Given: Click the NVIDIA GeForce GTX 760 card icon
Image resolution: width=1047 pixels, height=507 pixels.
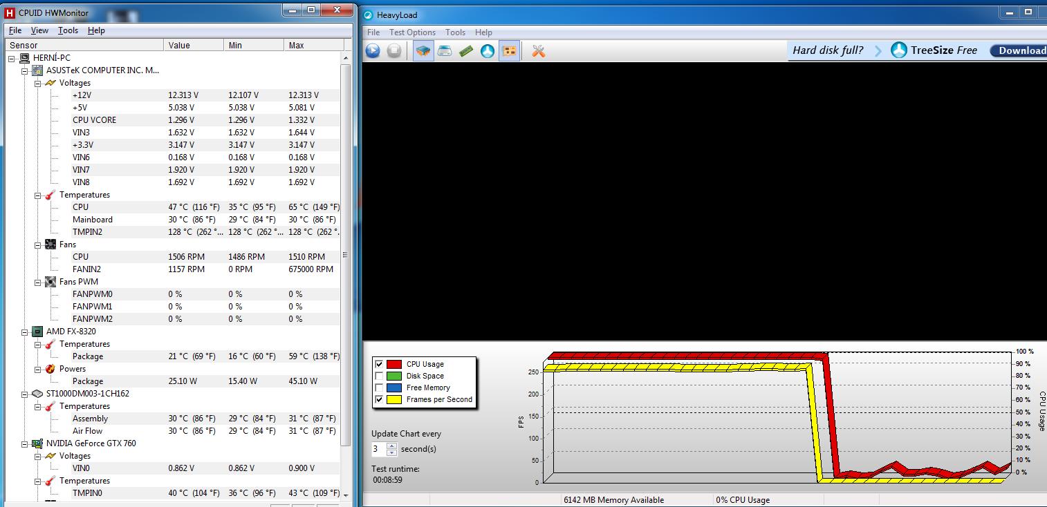Looking at the screenshot, I should [37, 443].
